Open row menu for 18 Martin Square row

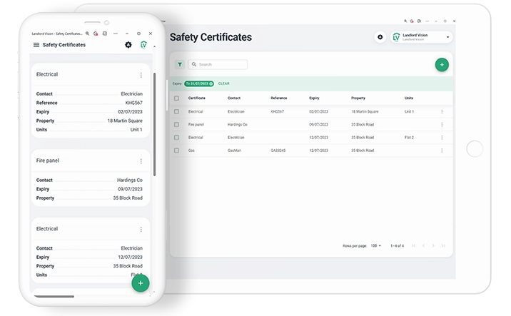[x=442, y=112]
